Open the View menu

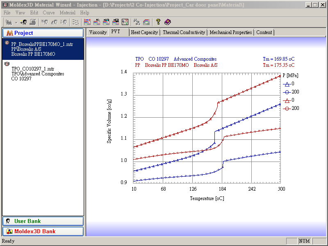click(20, 13)
